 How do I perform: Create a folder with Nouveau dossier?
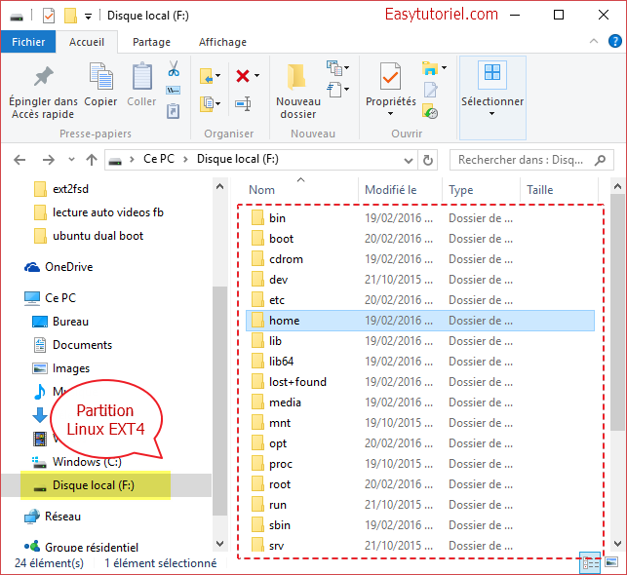[297, 88]
